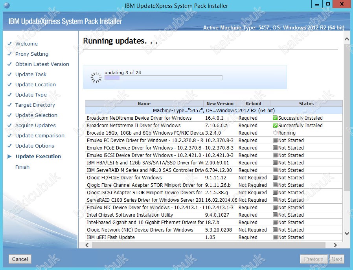Select the Update Location step
This screenshot has height=270, width=353.
(x=35, y=84)
